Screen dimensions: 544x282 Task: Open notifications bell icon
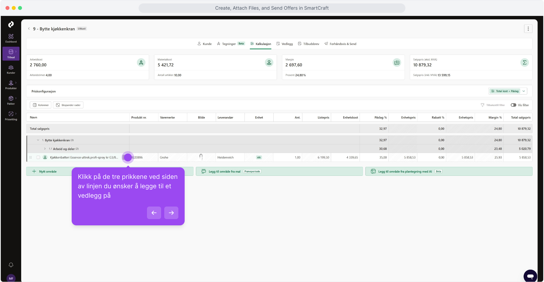click(11, 265)
